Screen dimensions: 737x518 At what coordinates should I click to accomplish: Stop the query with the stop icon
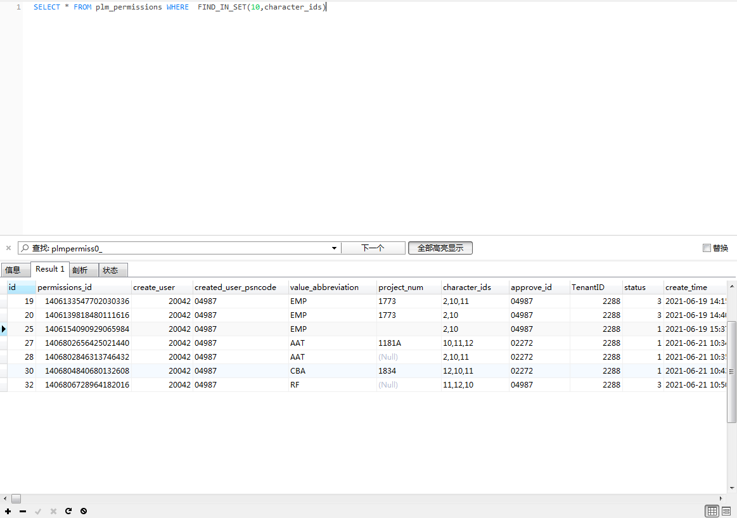click(83, 511)
